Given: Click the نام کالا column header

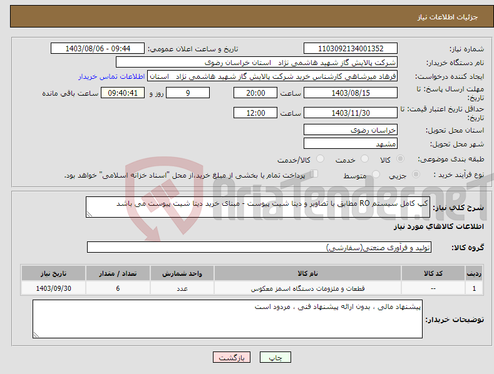Looking at the screenshot, I should tap(307, 273).
